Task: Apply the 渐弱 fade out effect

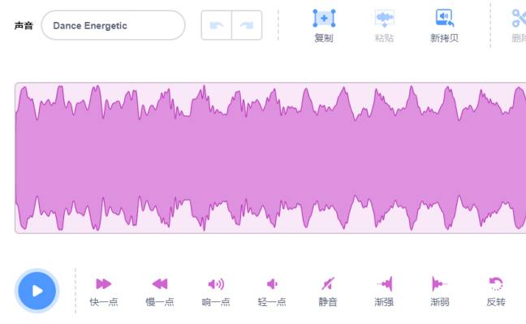Action: (440, 283)
